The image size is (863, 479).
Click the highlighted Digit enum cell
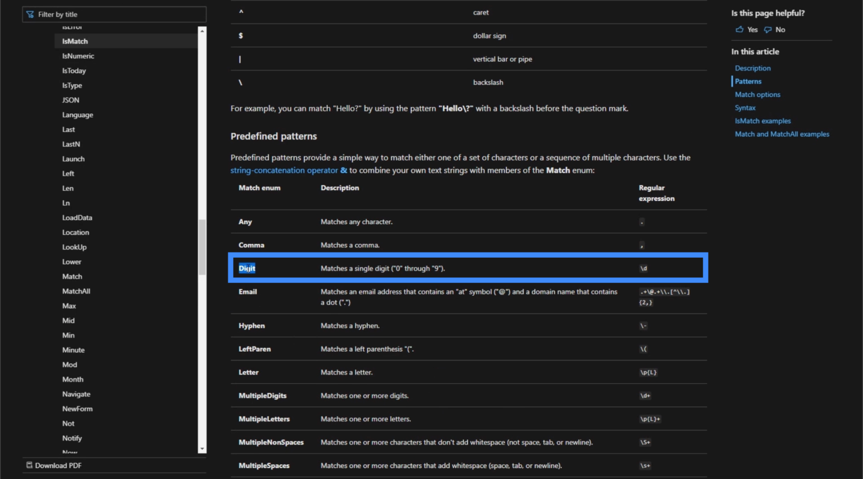coord(247,269)
